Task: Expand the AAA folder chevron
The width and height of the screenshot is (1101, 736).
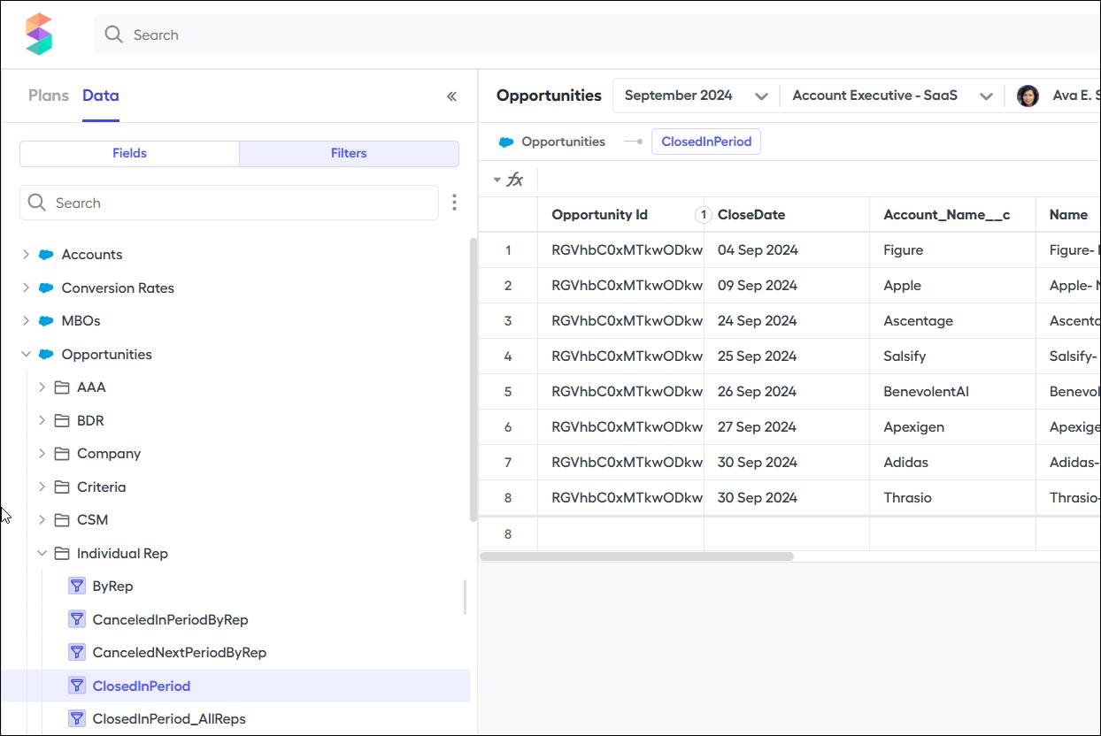Action: [42, 387]
